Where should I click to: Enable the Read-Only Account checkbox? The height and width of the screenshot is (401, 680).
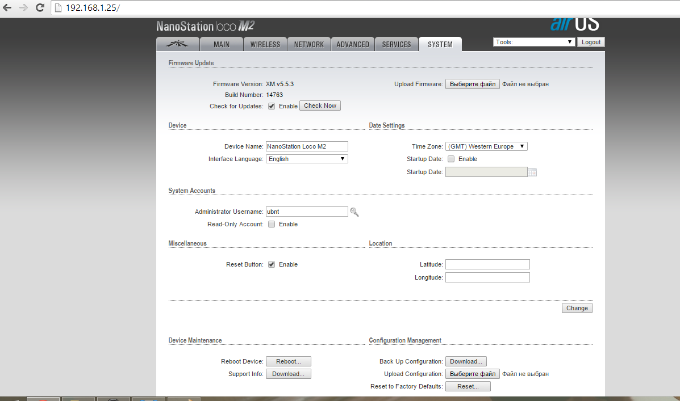(x=272, y=224)
